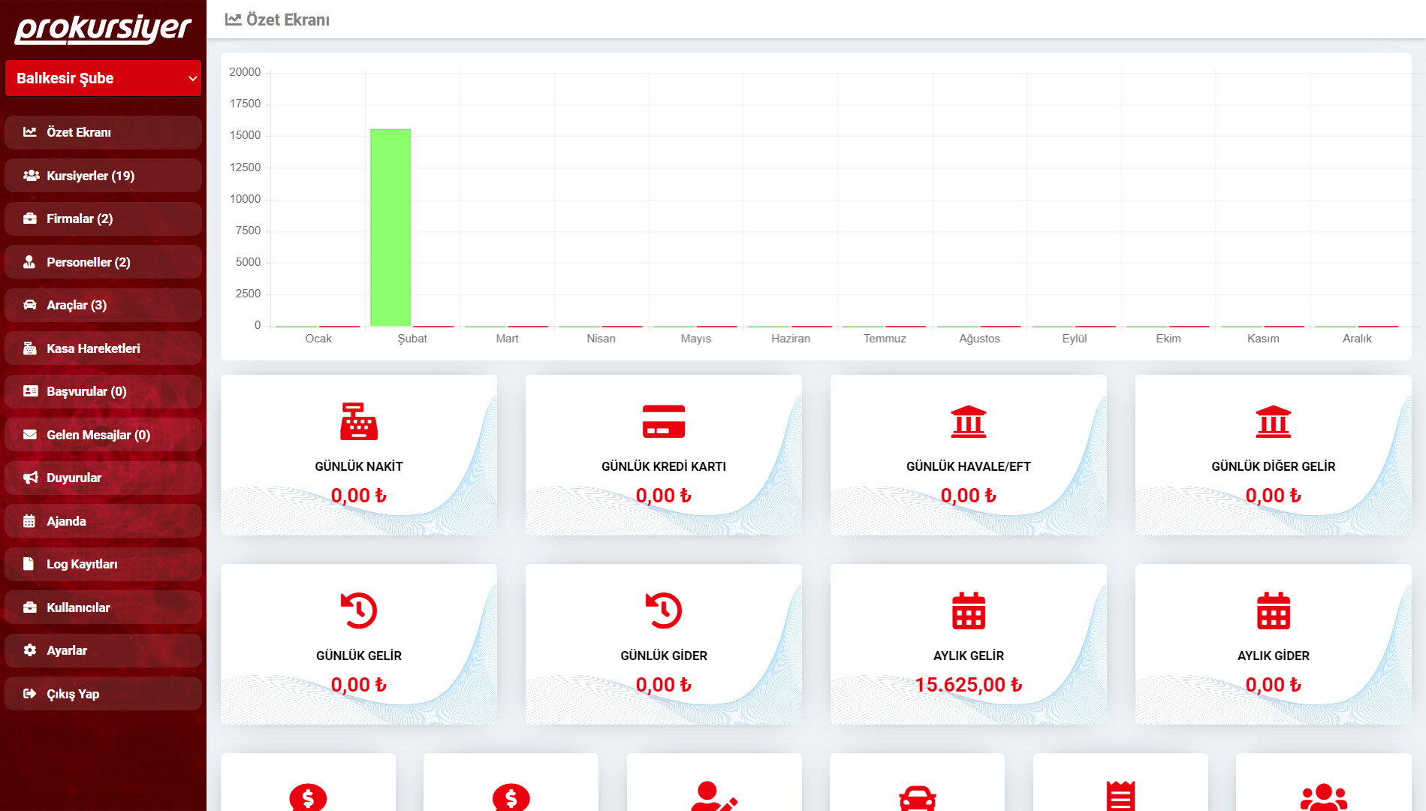Open Araçlar (3) vehicles page

click(x=103, y=305)
